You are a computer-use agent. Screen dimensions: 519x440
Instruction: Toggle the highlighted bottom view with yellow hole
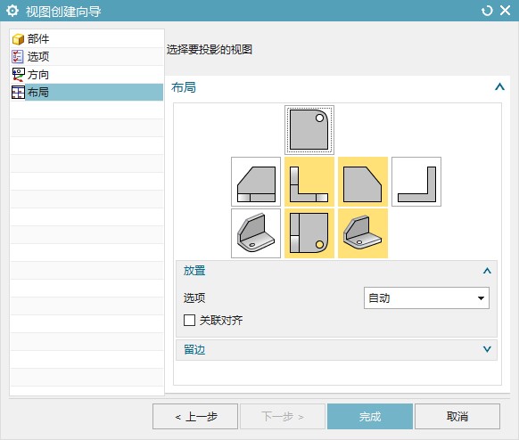click(x=309, y=233)
